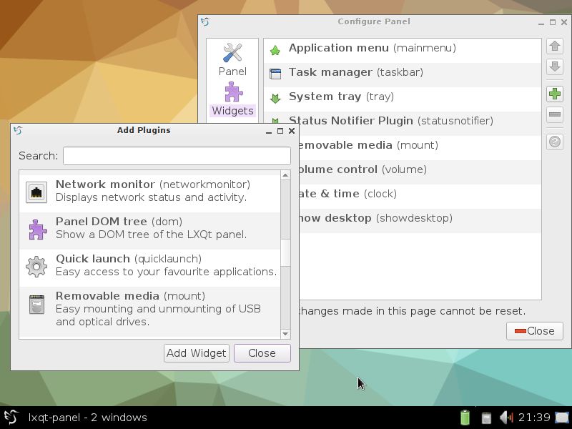Select System tray (tray) row

pos(403,99)
